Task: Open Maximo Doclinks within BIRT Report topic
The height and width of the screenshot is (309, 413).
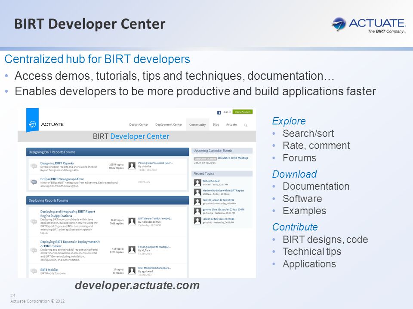Action: [x=223, y=191]
